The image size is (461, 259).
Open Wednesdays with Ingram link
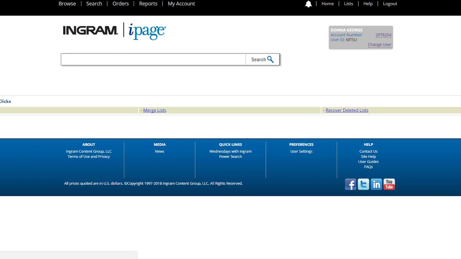click(x=230, y=151)
